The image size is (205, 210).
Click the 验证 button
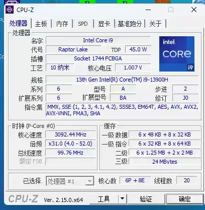[146, 199]
